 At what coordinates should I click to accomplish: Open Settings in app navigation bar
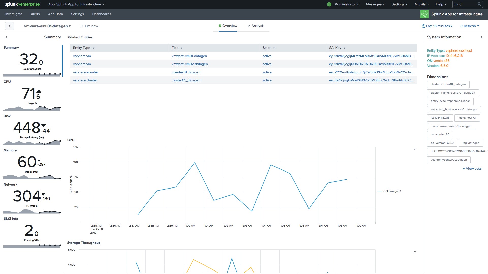(x=77, y=14)
